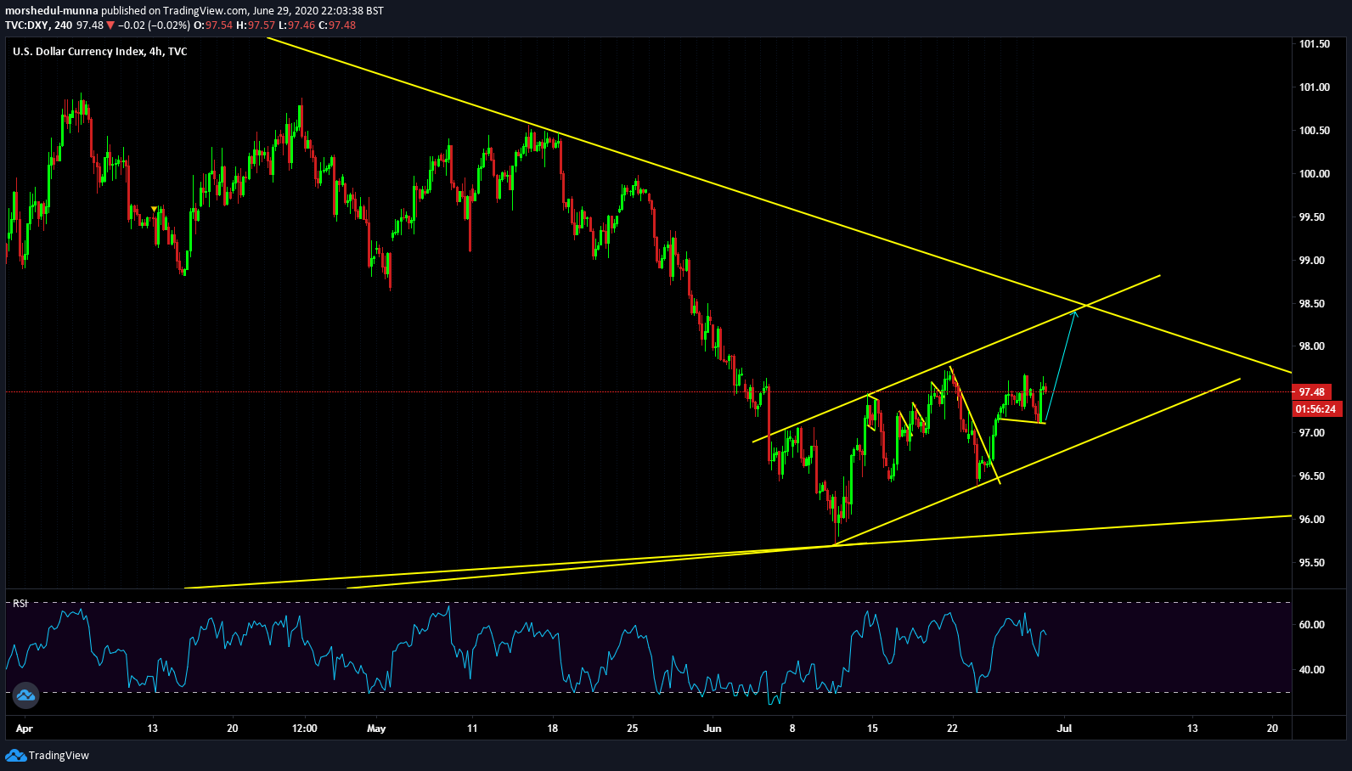
Task: Click the 101.00 price axis label
Action: click(1315, 87)
